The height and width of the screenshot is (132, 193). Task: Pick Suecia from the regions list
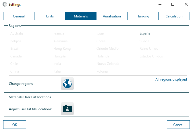[144, 41]
